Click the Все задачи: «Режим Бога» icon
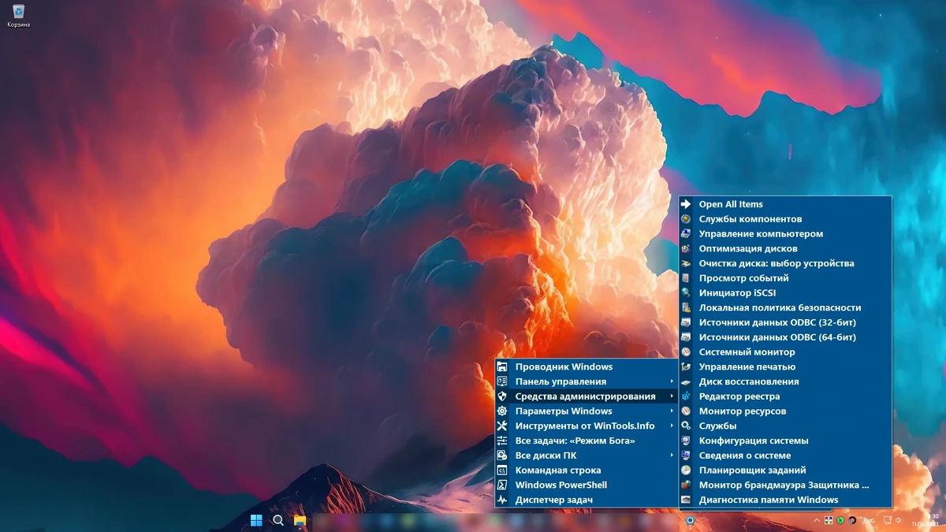 point(502,441)
